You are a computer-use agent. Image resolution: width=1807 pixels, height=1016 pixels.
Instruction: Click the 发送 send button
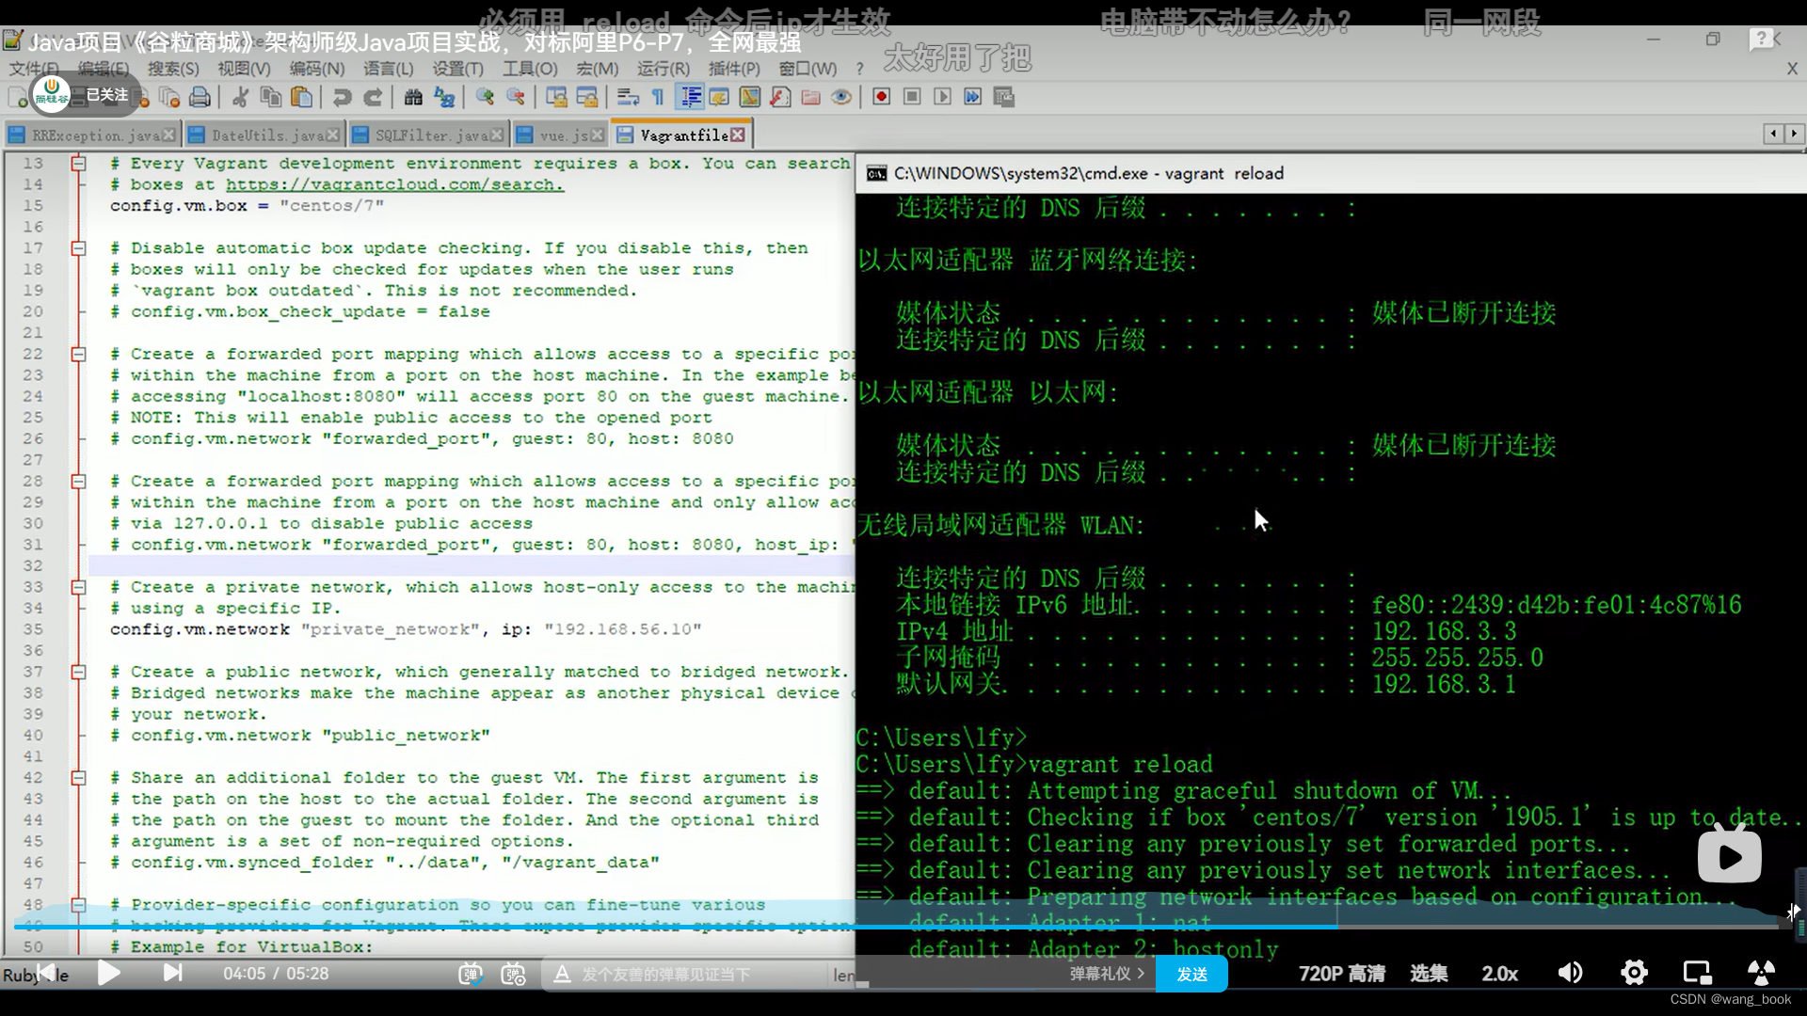(1191, 975)
